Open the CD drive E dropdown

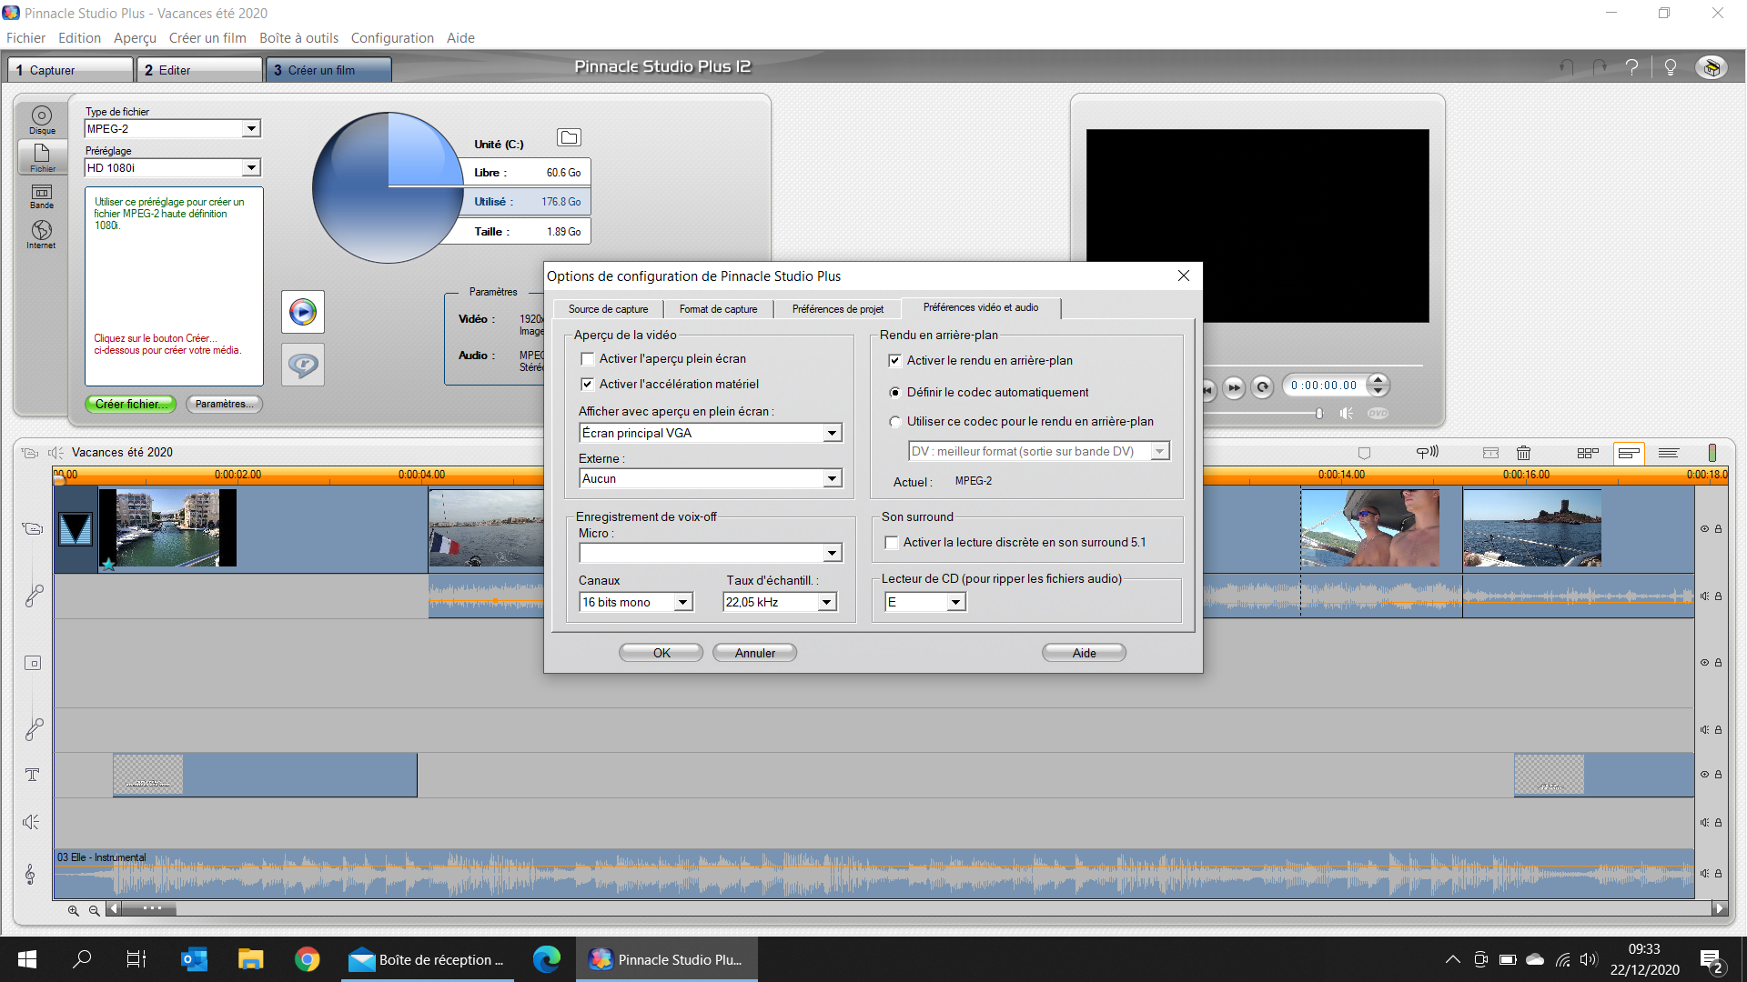pos(955,603)
